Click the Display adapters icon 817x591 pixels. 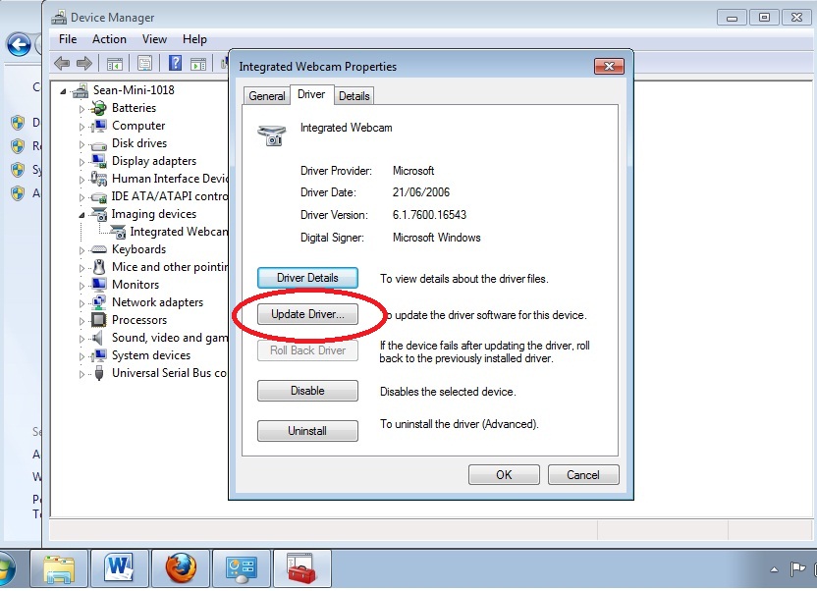point(97,160)
